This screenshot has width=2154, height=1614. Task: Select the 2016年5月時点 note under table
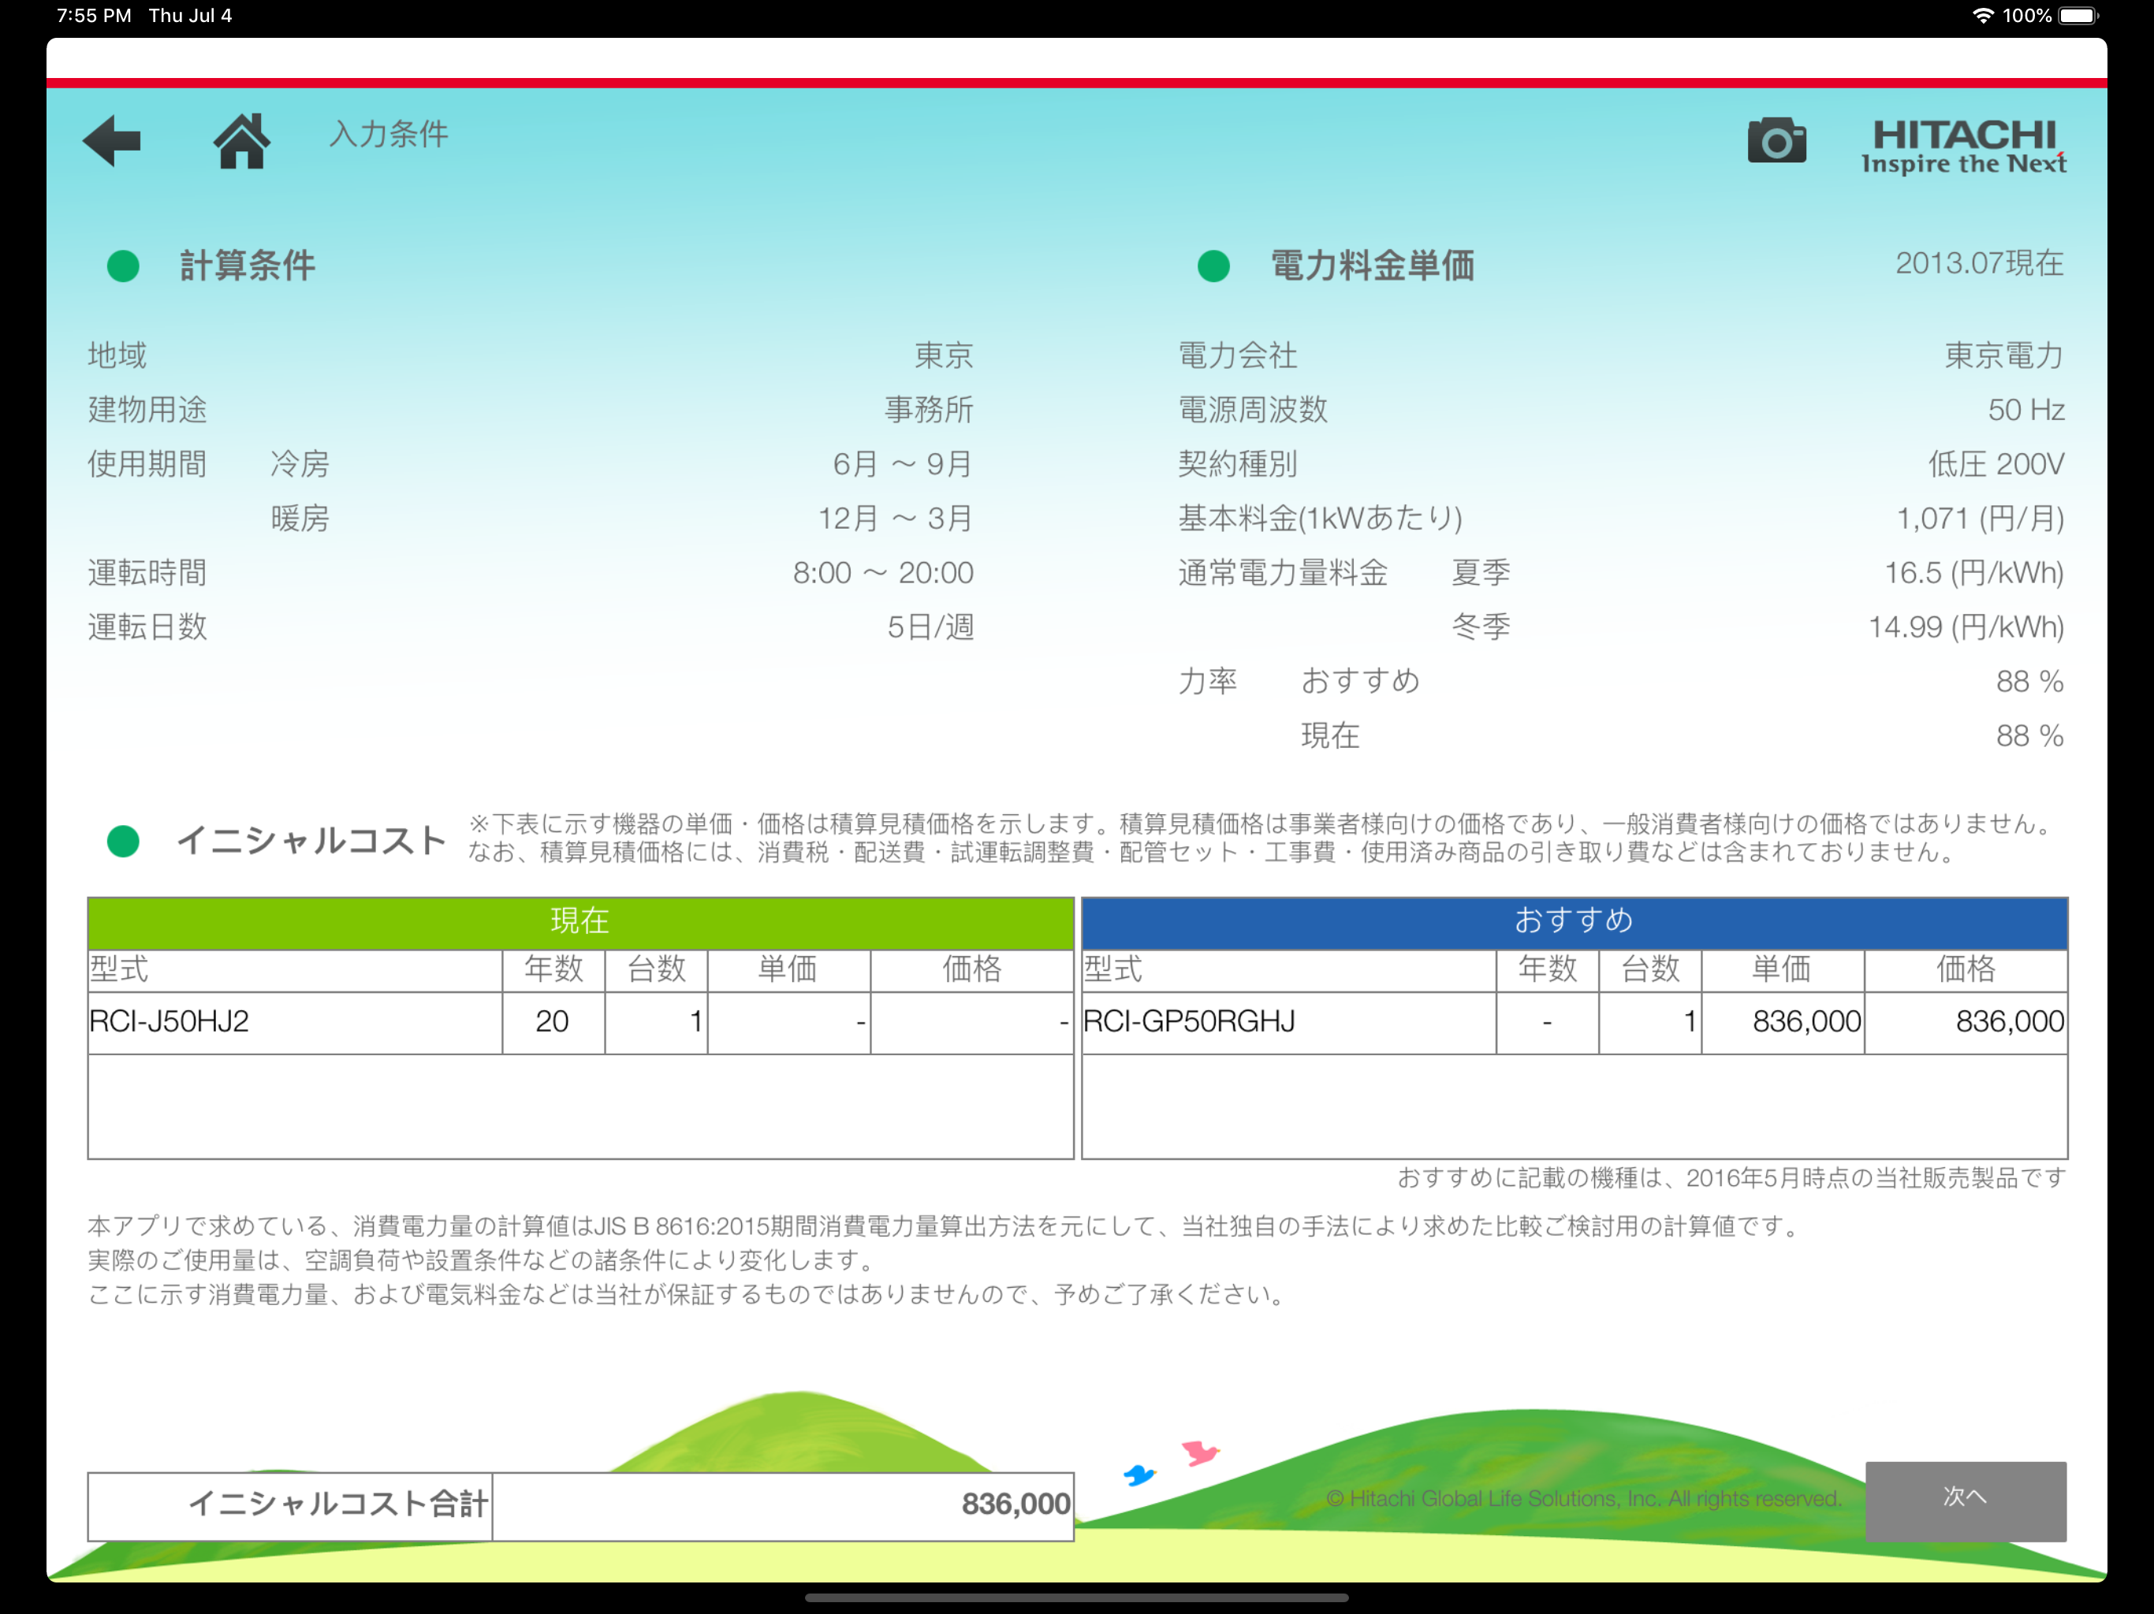[1731, 1178]
